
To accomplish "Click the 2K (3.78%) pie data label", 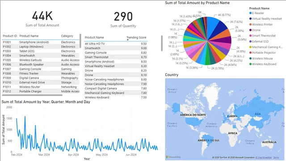I will pos(218,68).
